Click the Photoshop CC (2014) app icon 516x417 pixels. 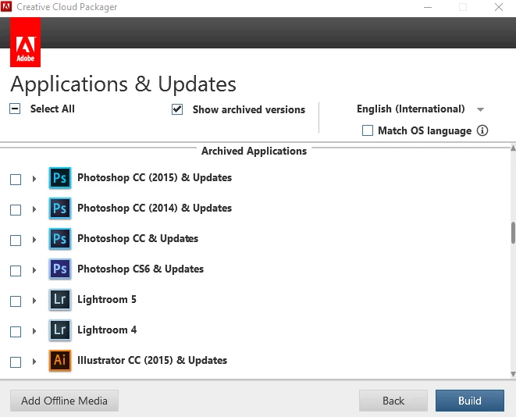[60, 208]
